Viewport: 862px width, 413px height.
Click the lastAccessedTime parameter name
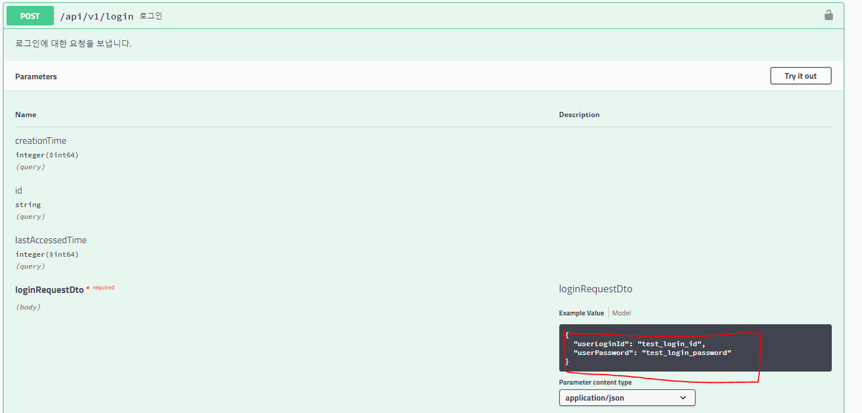click(x=51, y=240)
